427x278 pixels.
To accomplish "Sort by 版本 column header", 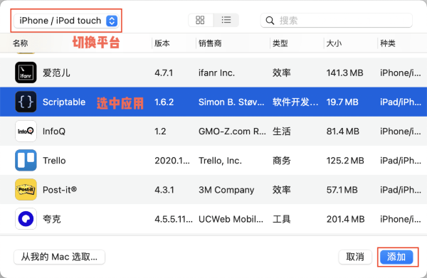I will tap(162, 43).
